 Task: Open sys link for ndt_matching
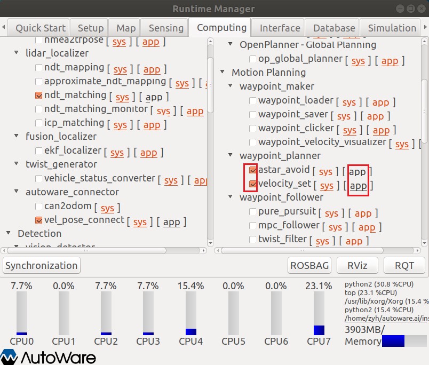pos(122,97)
